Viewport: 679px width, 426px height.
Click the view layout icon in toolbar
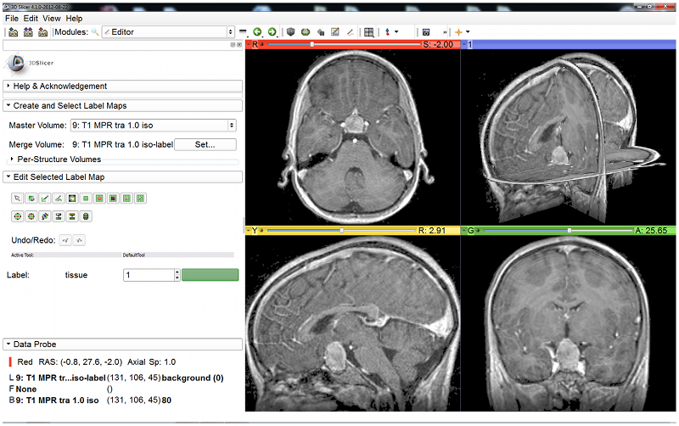tap(369, 32)
